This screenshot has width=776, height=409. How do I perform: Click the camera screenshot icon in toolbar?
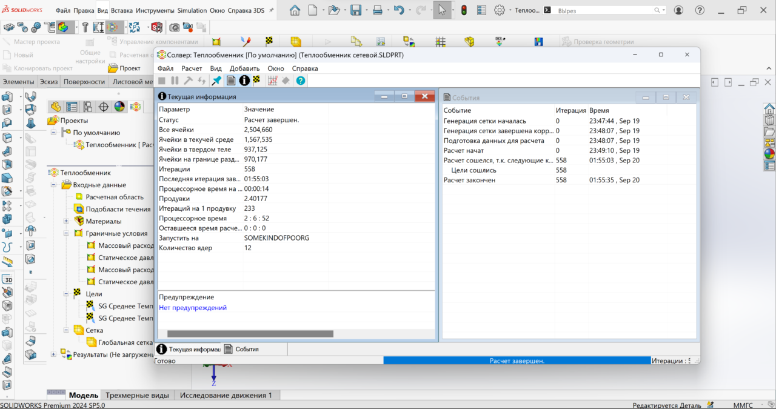point(174,27)
